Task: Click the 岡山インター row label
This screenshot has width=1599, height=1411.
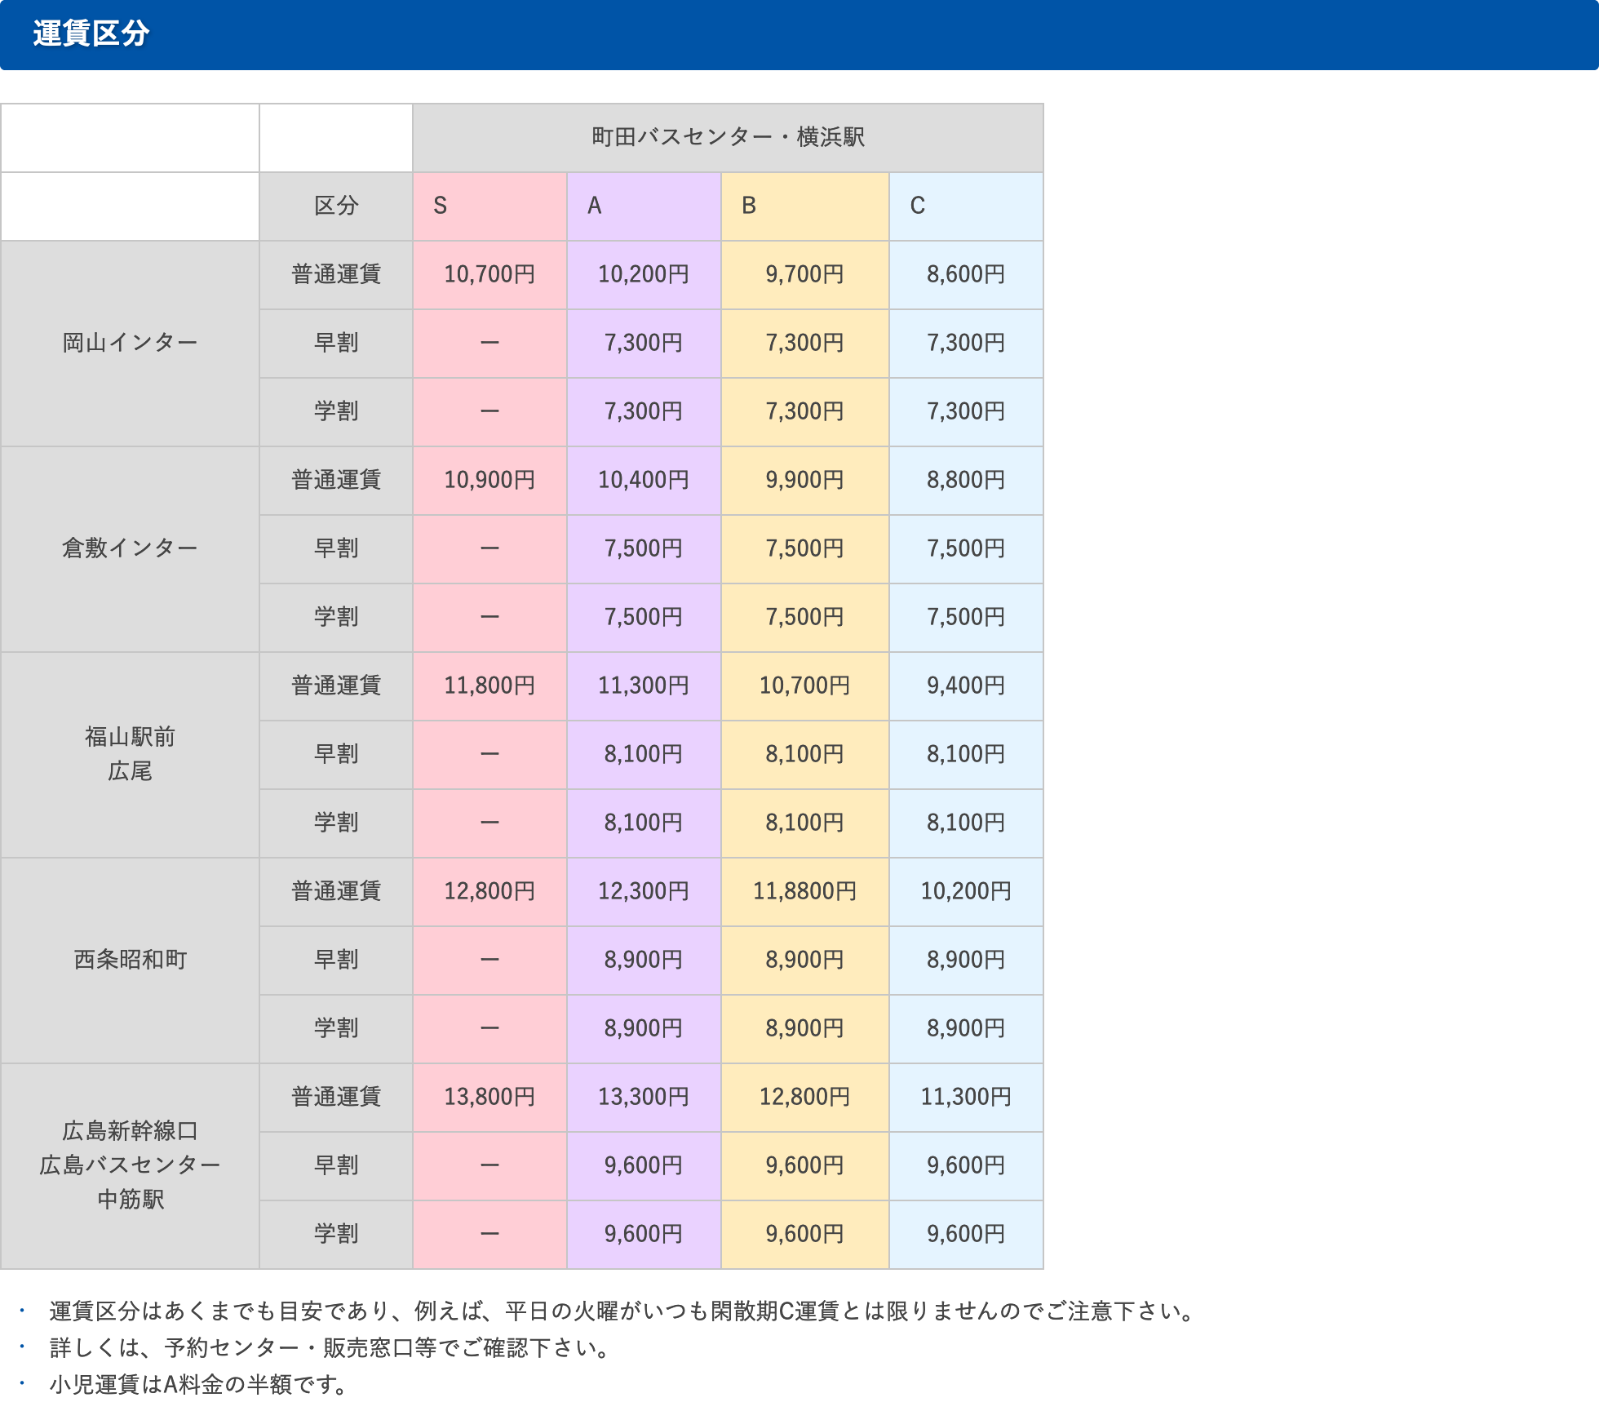Action: pyautogui.click(x=130, y=343)
